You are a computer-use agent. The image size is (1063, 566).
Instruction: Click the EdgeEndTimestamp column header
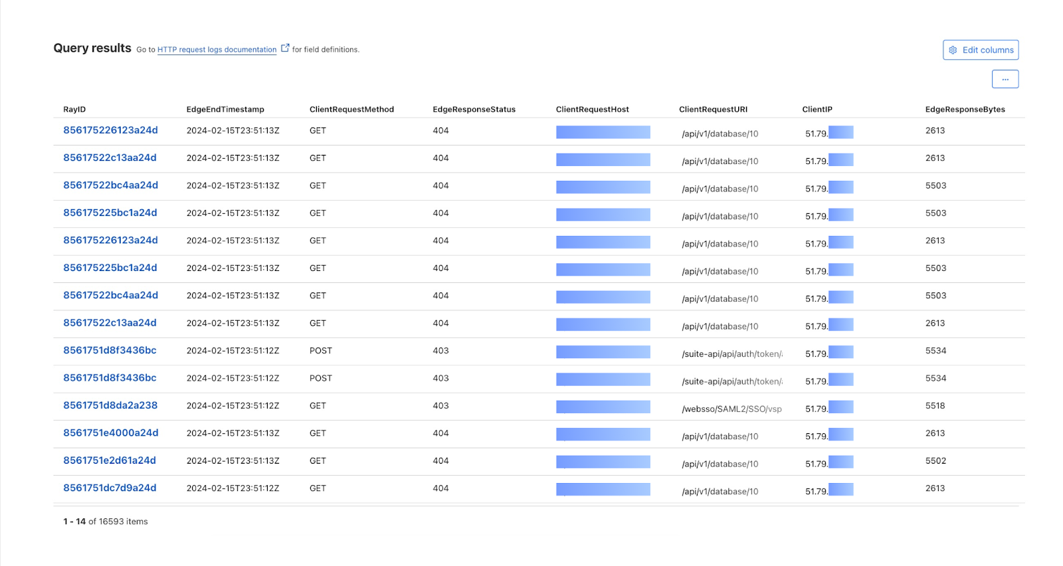(225, 110)
